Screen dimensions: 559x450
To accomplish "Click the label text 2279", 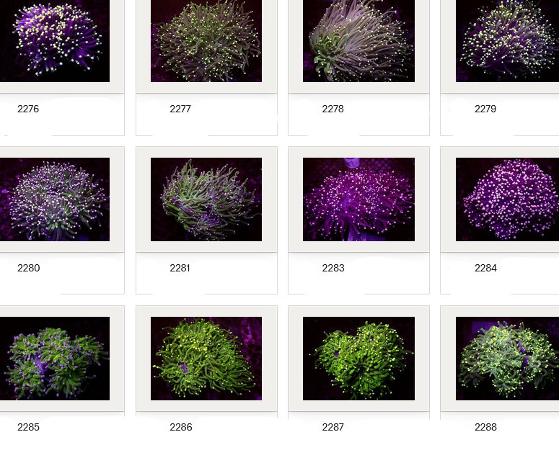I will (x=485, y=109).
